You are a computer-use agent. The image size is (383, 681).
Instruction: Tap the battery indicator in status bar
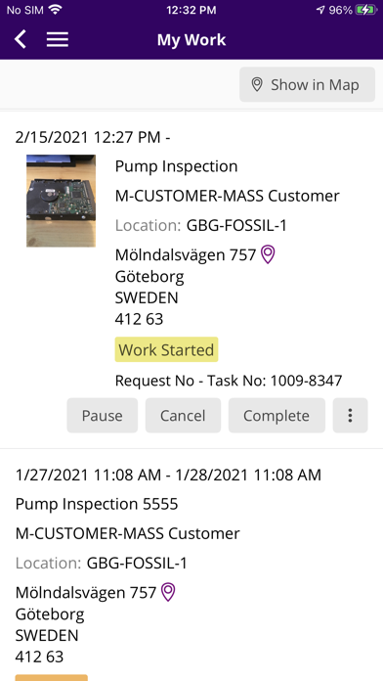(366, 10)
